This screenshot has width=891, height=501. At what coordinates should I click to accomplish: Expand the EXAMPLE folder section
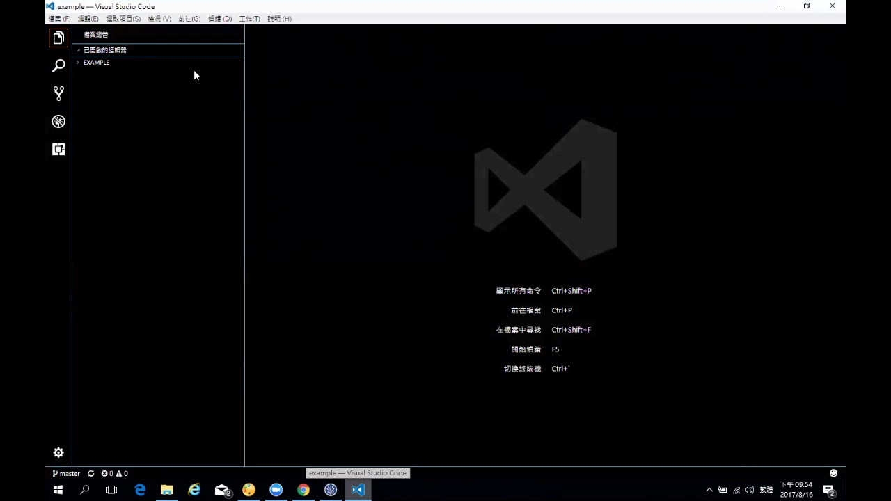(x=158, y=63)
